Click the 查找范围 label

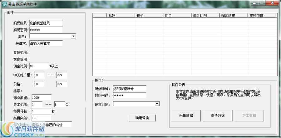[x=21, y=53]
